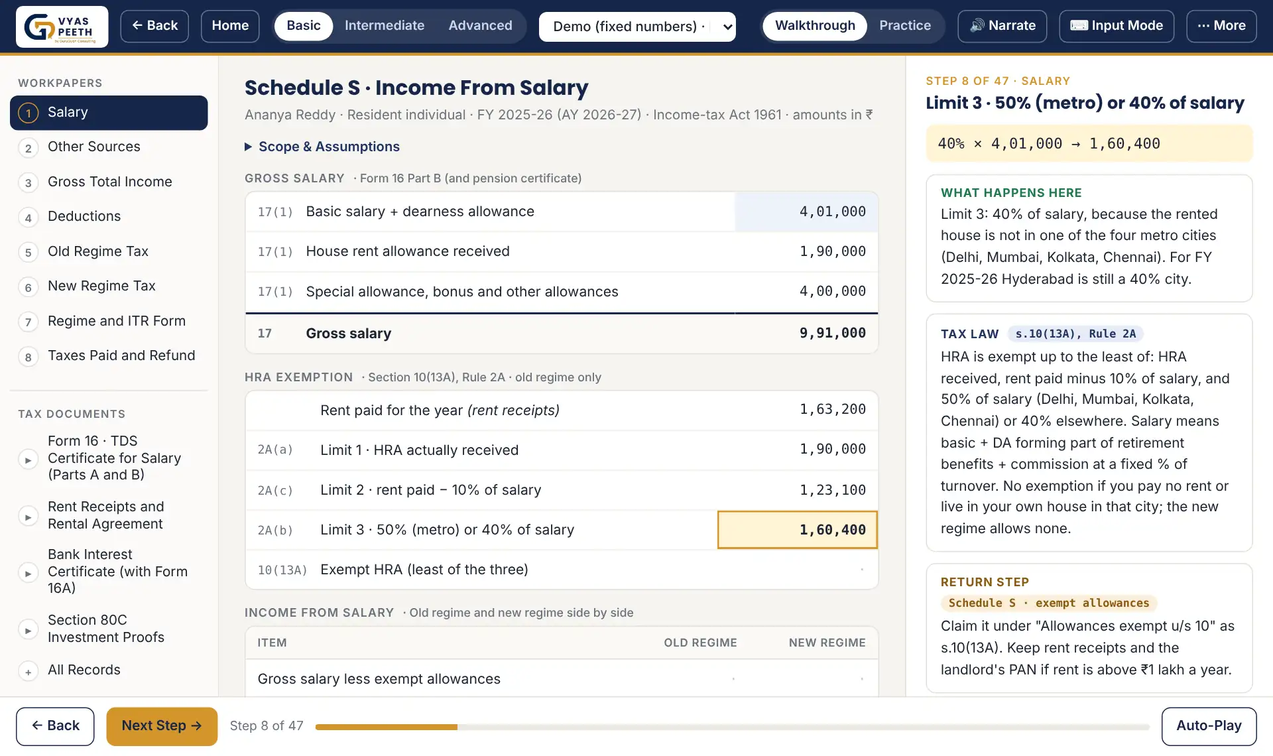This screenshot has width=1273, height=756.
Task: Select Practice mode
Action: (x=905, y=26)
